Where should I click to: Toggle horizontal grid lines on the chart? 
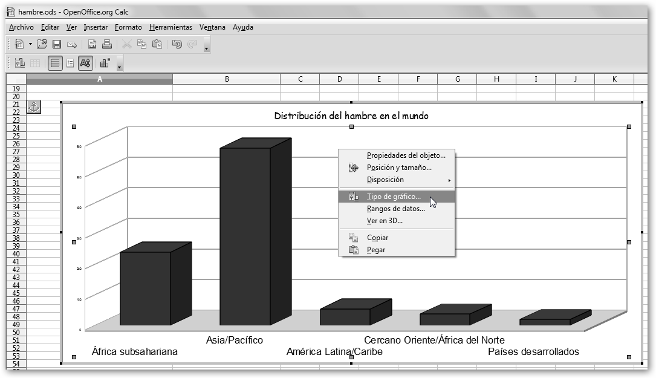pyautogui.click(x=56, y=63)
